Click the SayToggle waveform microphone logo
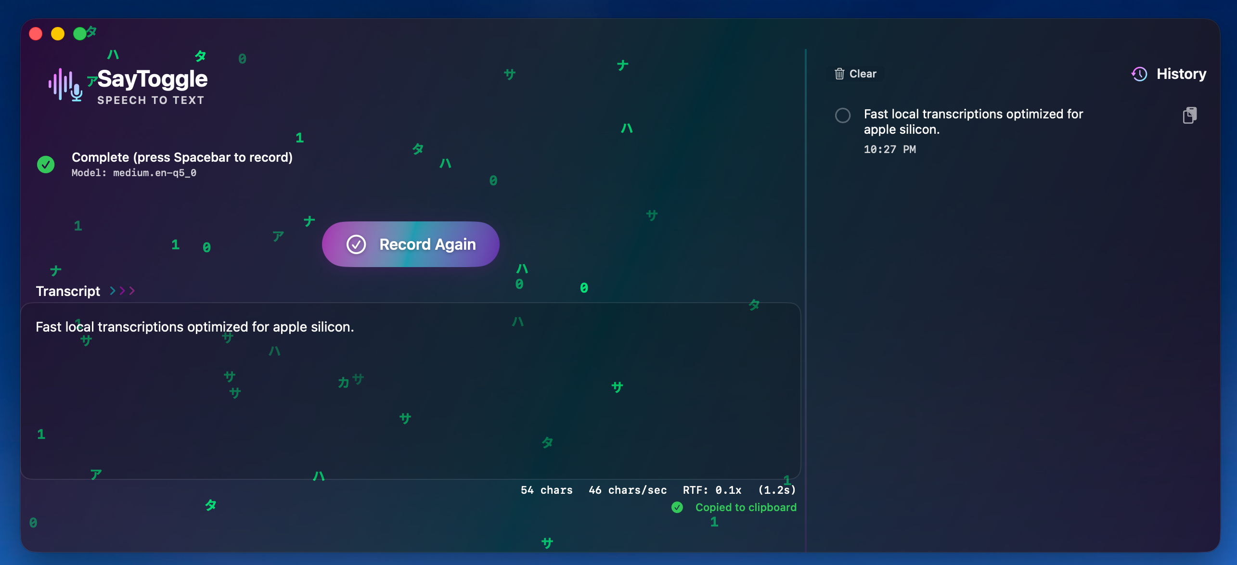Viewport: 1237px width, 565px height. click(65, 85)
